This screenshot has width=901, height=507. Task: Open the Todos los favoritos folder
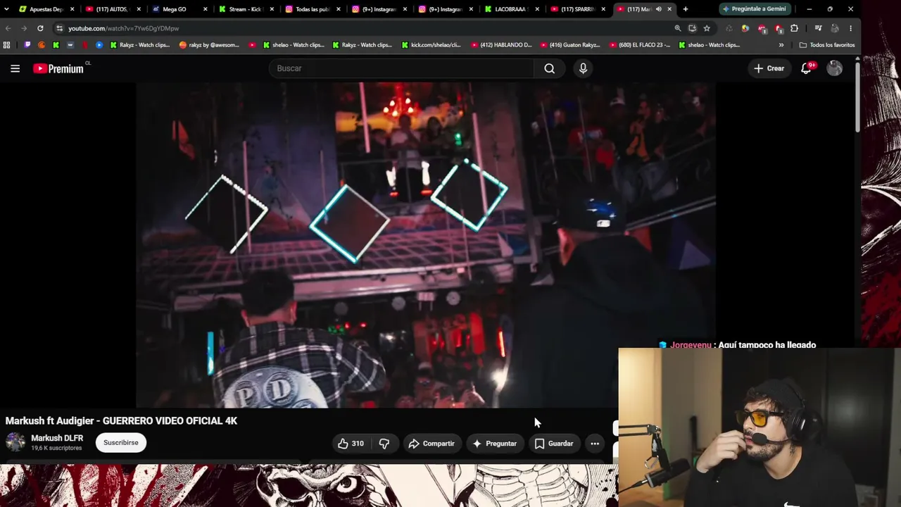click(x=827, y=45)
